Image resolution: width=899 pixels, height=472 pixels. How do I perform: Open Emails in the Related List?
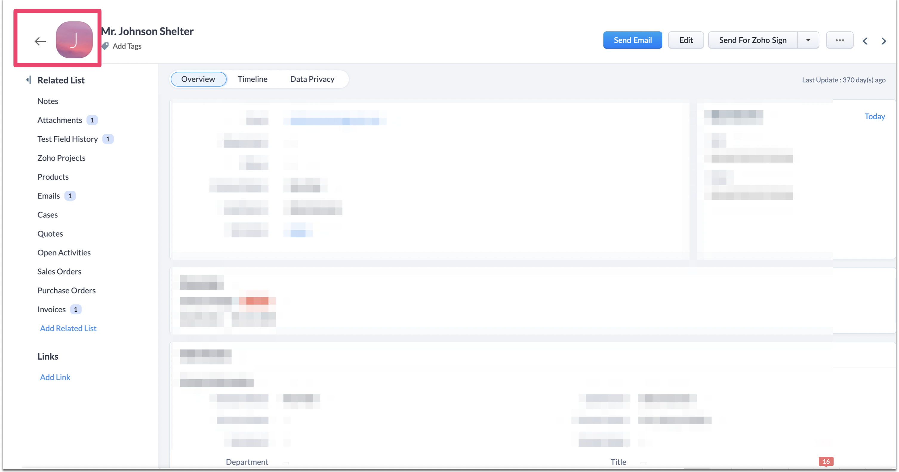point(49,196)
